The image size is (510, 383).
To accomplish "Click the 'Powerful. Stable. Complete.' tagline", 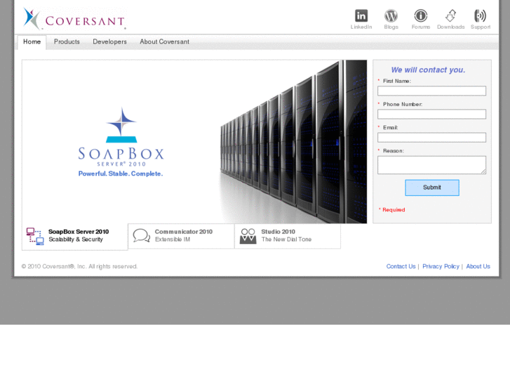I will (x=121, y=174).
